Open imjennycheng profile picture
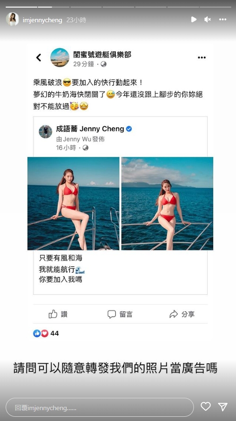Image resolution: width=236 pixels, height=421 pixels. pyautogui.click(x=12, y=19)
